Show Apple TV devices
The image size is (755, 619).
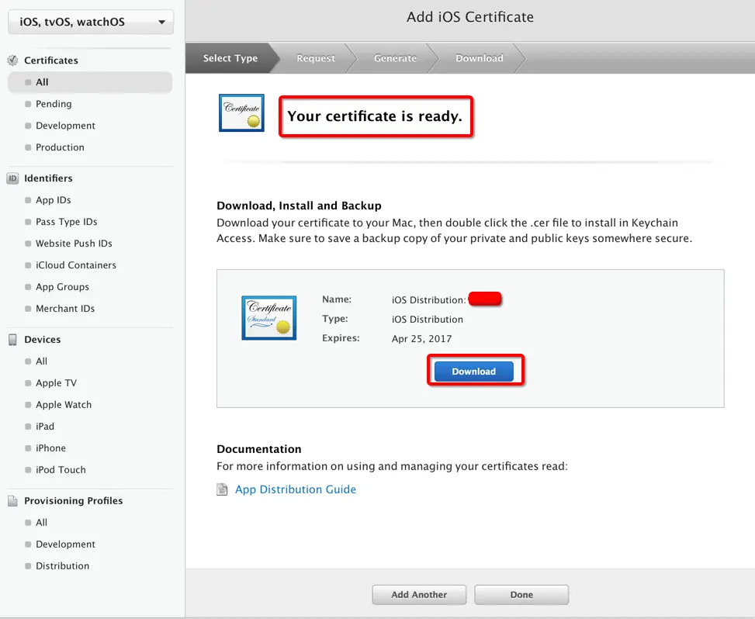(x=56, y=383)
